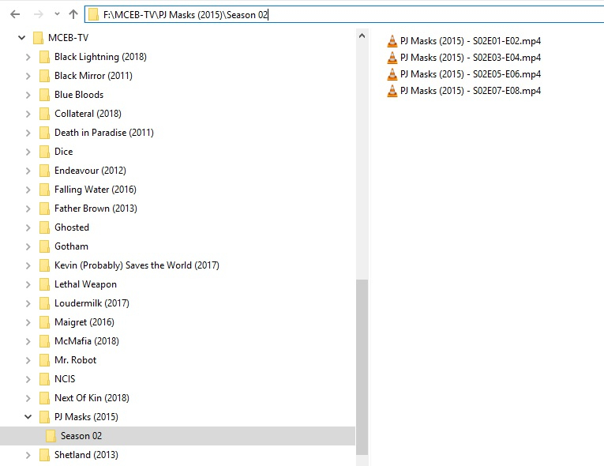Expand the NCIS folder node
This screenshot has width=604, height=466.
(x=28, y=379)
